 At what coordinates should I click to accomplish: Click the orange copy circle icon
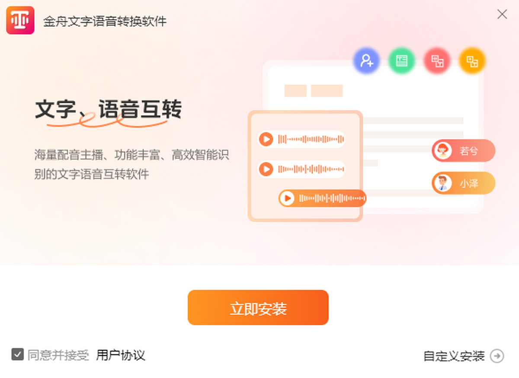[472, 61]
